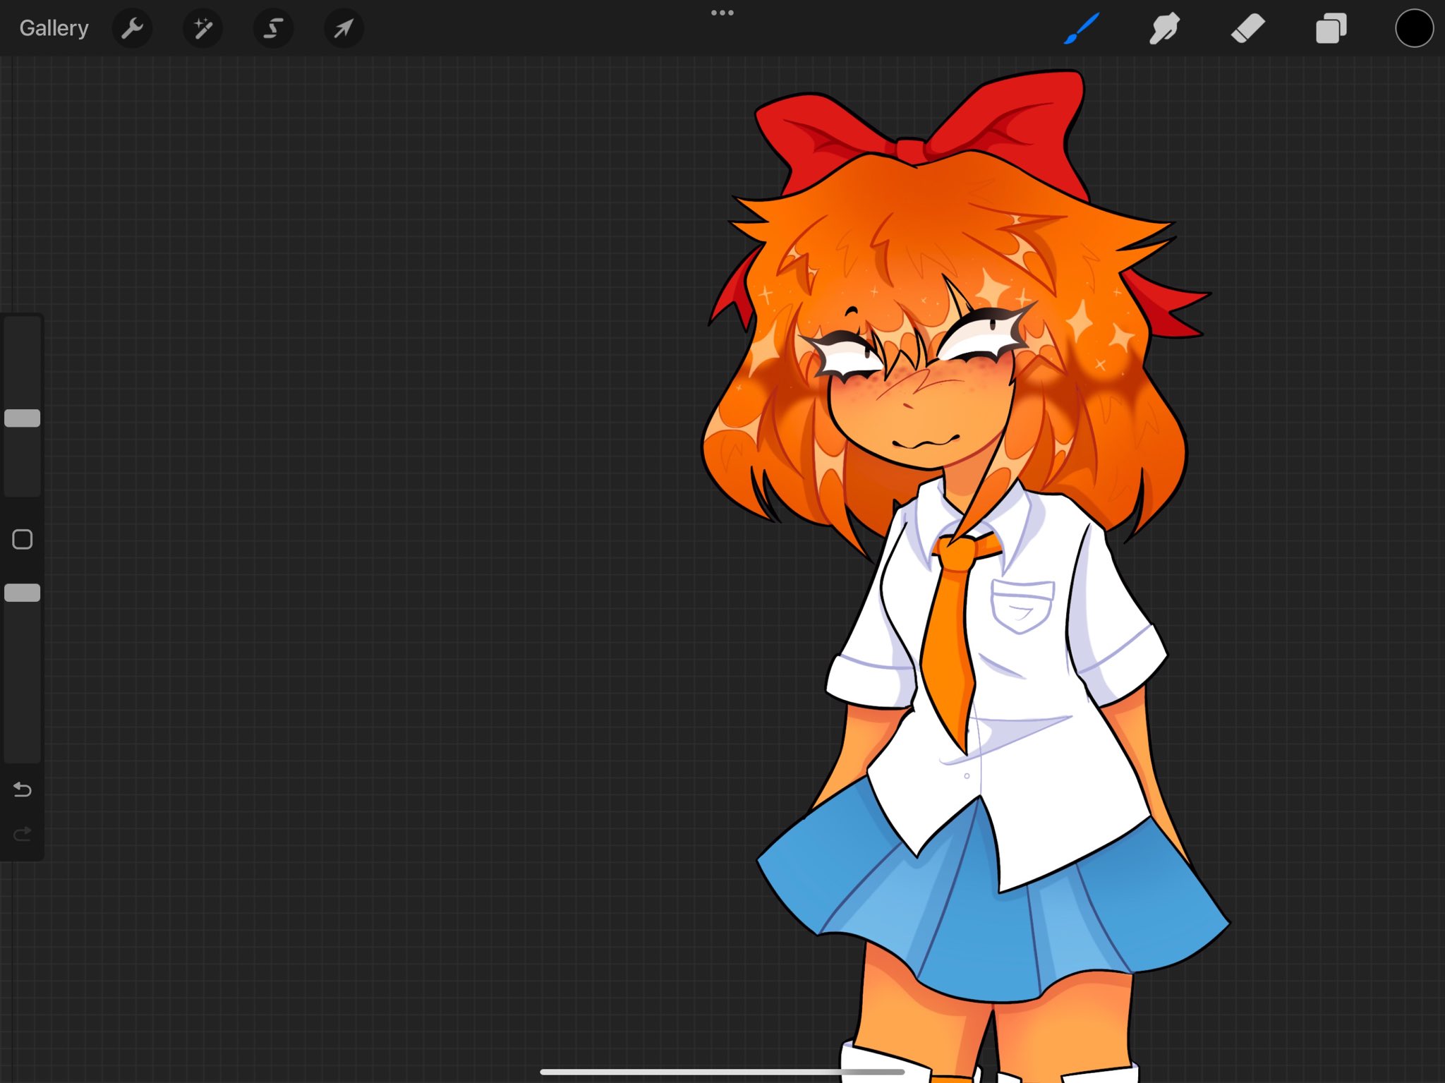The width and height of the screenshot is (1445, 1083).
Task: Click the home indicator bar at bottom
Action: (722, 1072)
